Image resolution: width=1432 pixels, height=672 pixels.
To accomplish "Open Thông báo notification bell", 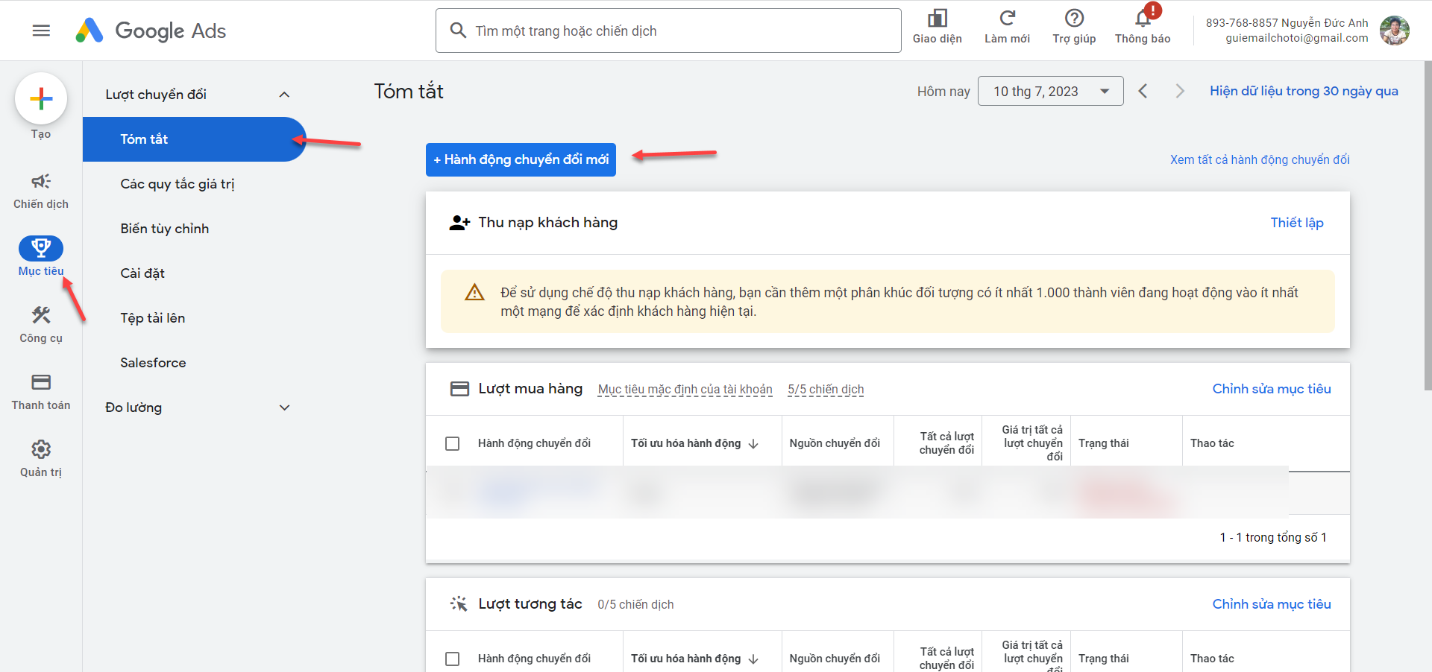I will 1143,19.
